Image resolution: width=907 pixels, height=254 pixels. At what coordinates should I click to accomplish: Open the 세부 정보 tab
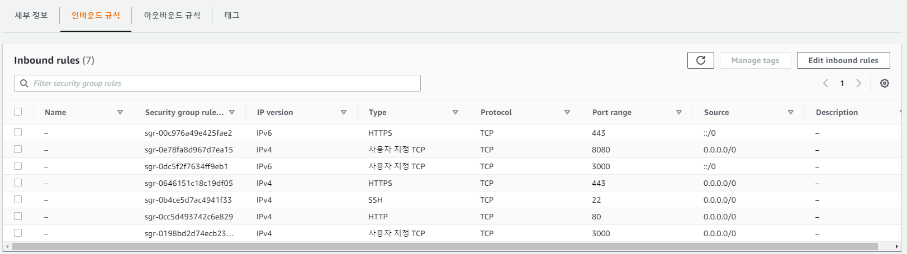[31, 16]
